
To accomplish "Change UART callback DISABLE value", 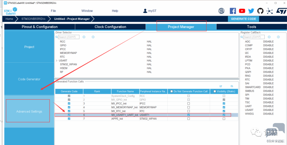I will pyautogui.click(x=268, y=106).
